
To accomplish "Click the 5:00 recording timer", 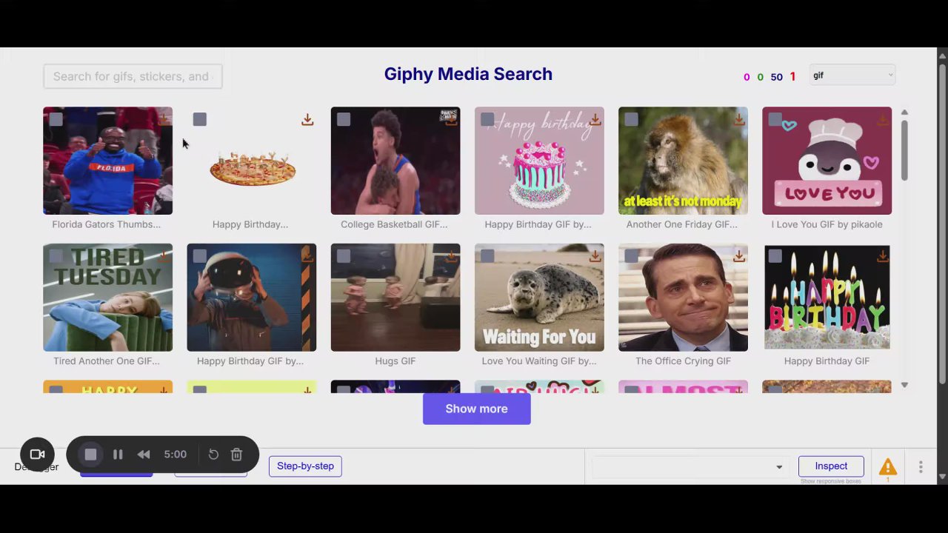I will [175, 455].
